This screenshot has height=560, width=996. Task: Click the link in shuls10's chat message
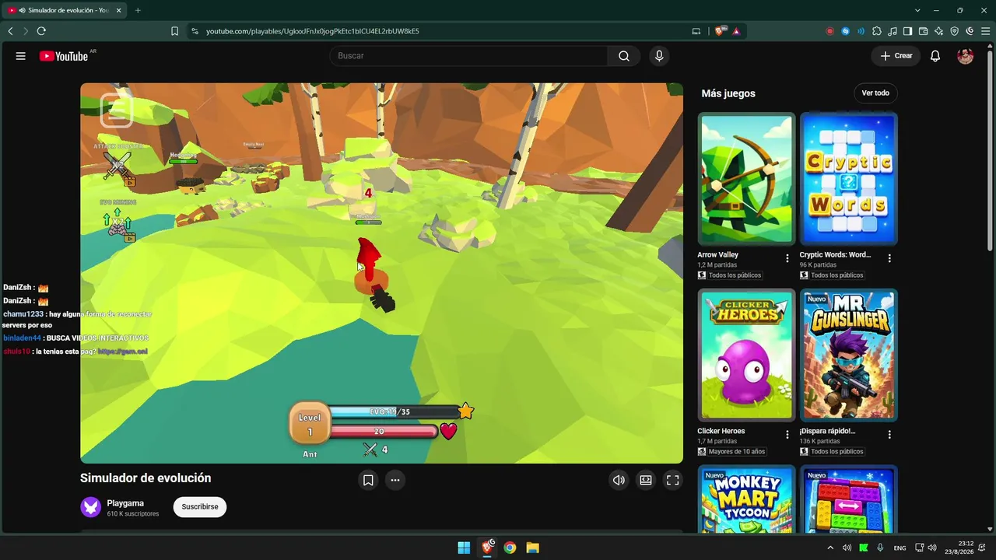click(x=123, y=352)
